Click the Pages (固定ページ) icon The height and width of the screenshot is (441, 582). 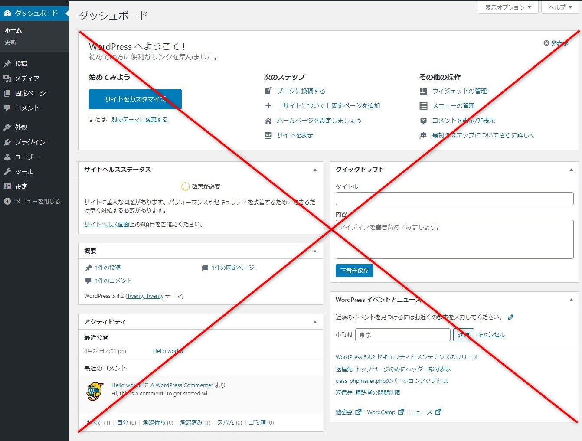7,93
